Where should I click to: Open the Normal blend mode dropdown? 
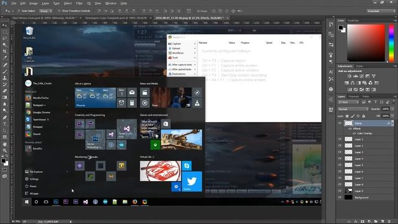353,109
